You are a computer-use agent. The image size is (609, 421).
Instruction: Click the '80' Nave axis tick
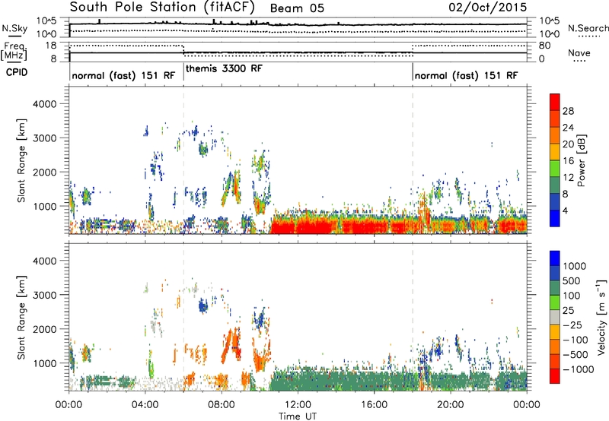tap(544, 46)
